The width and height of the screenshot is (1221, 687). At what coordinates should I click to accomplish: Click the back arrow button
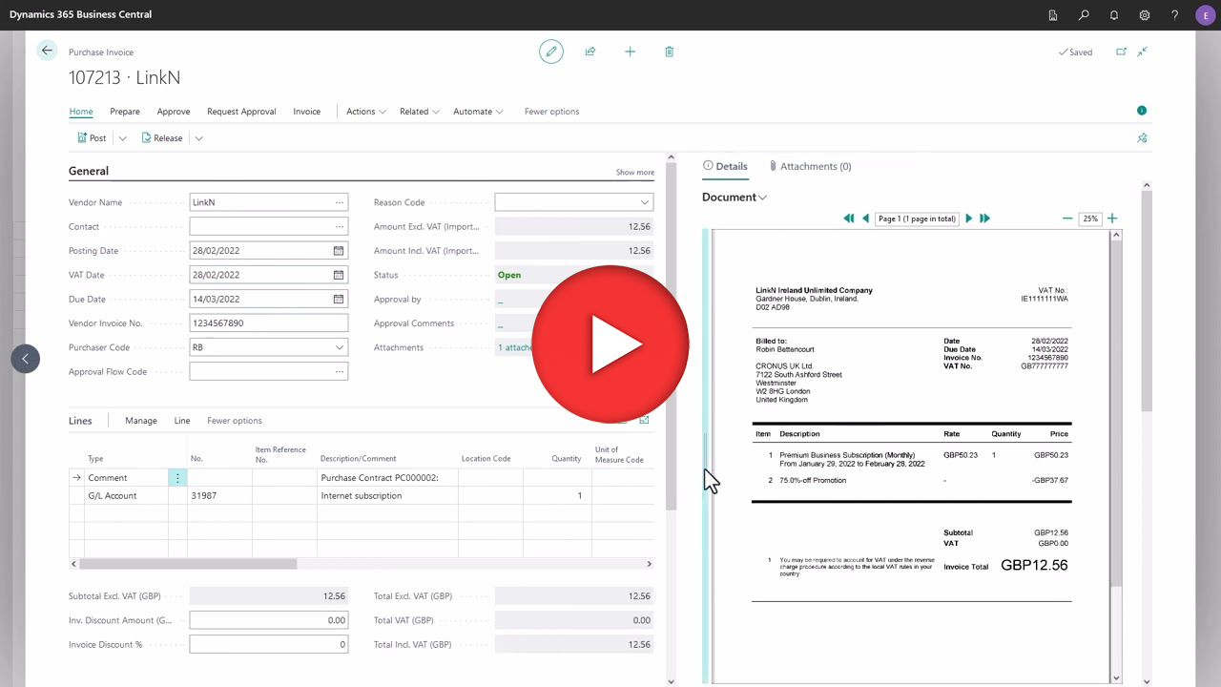pyautogui.click(x=47, y=51)
